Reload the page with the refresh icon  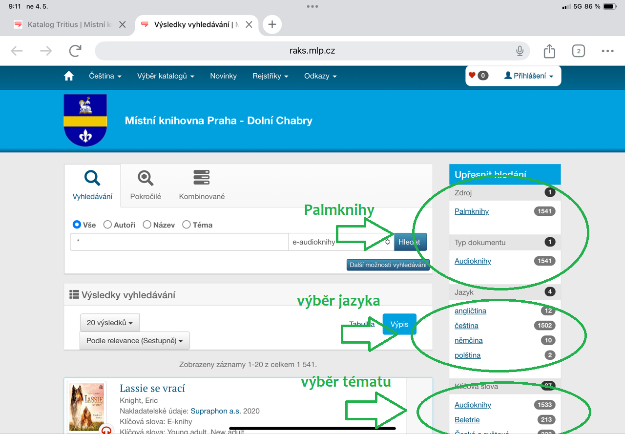(75, 51)
